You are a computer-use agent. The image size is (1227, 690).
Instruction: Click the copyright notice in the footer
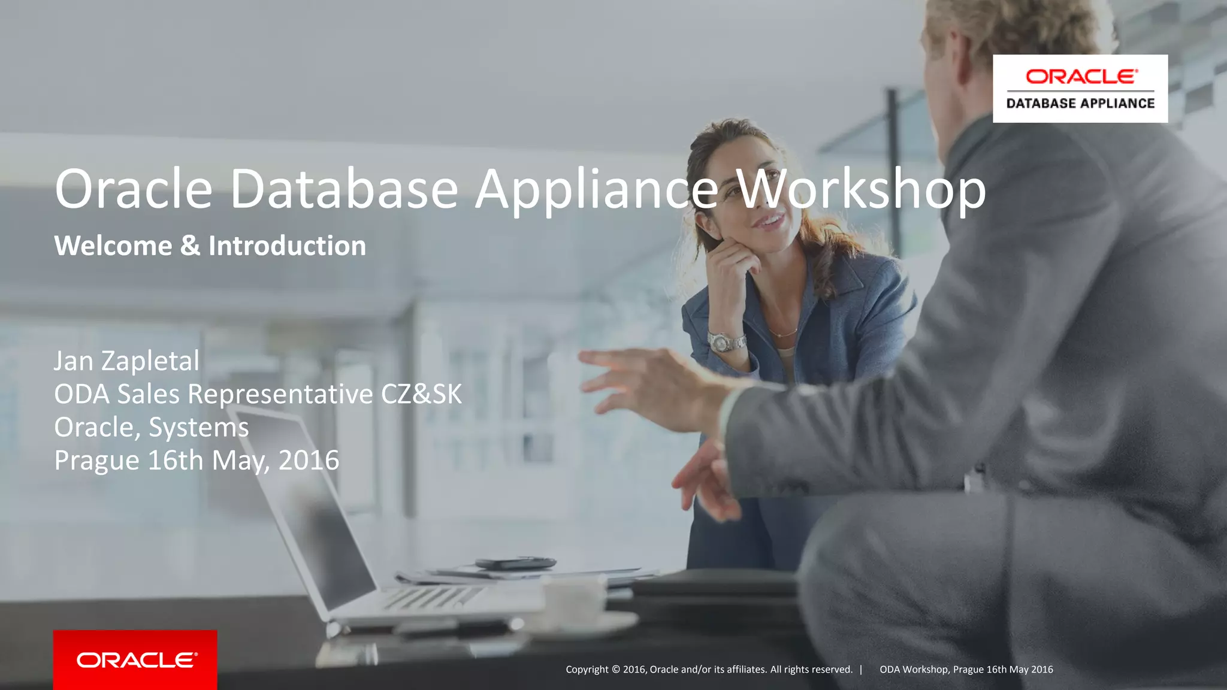(x=709, y=670)
